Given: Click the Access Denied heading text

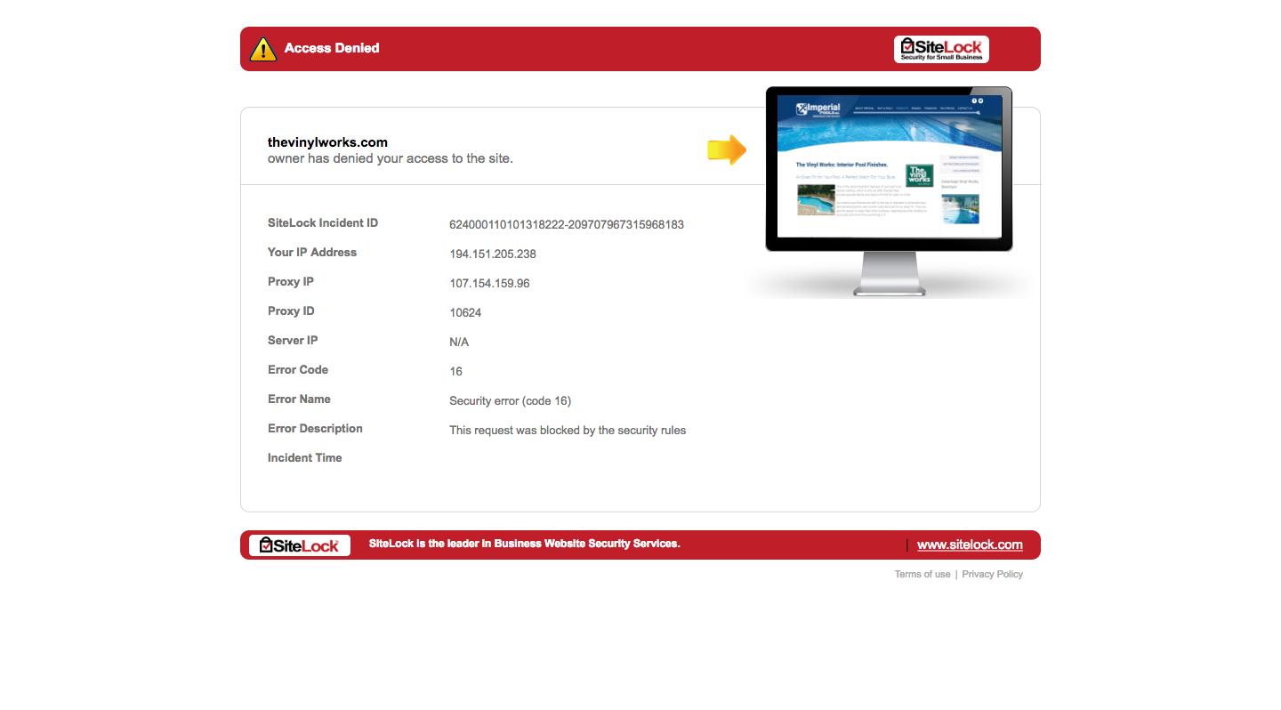Looking at the screenshot, I should [332, 49].
